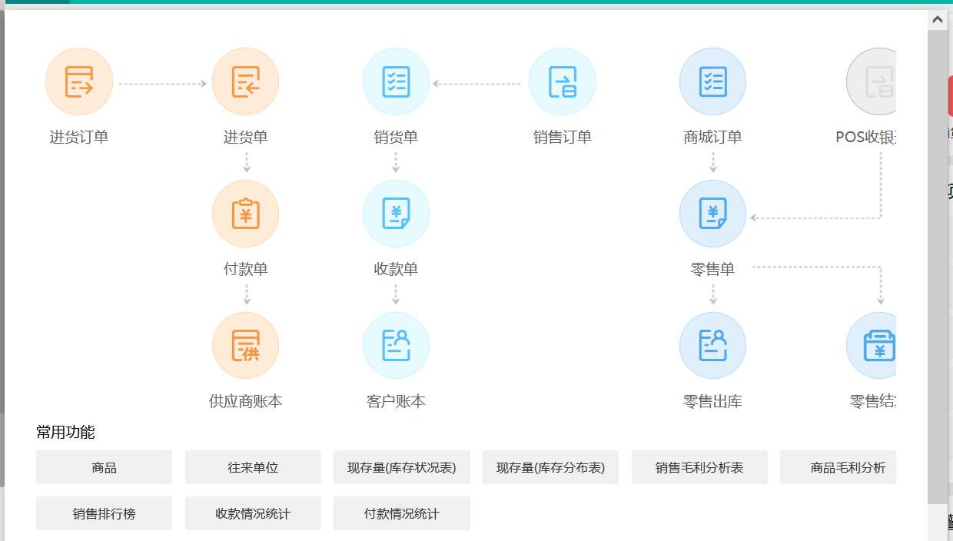This screenshot has height=541, width=953.
Task: Click the 销货单 sales slip icon
Action: pos(396,81)
